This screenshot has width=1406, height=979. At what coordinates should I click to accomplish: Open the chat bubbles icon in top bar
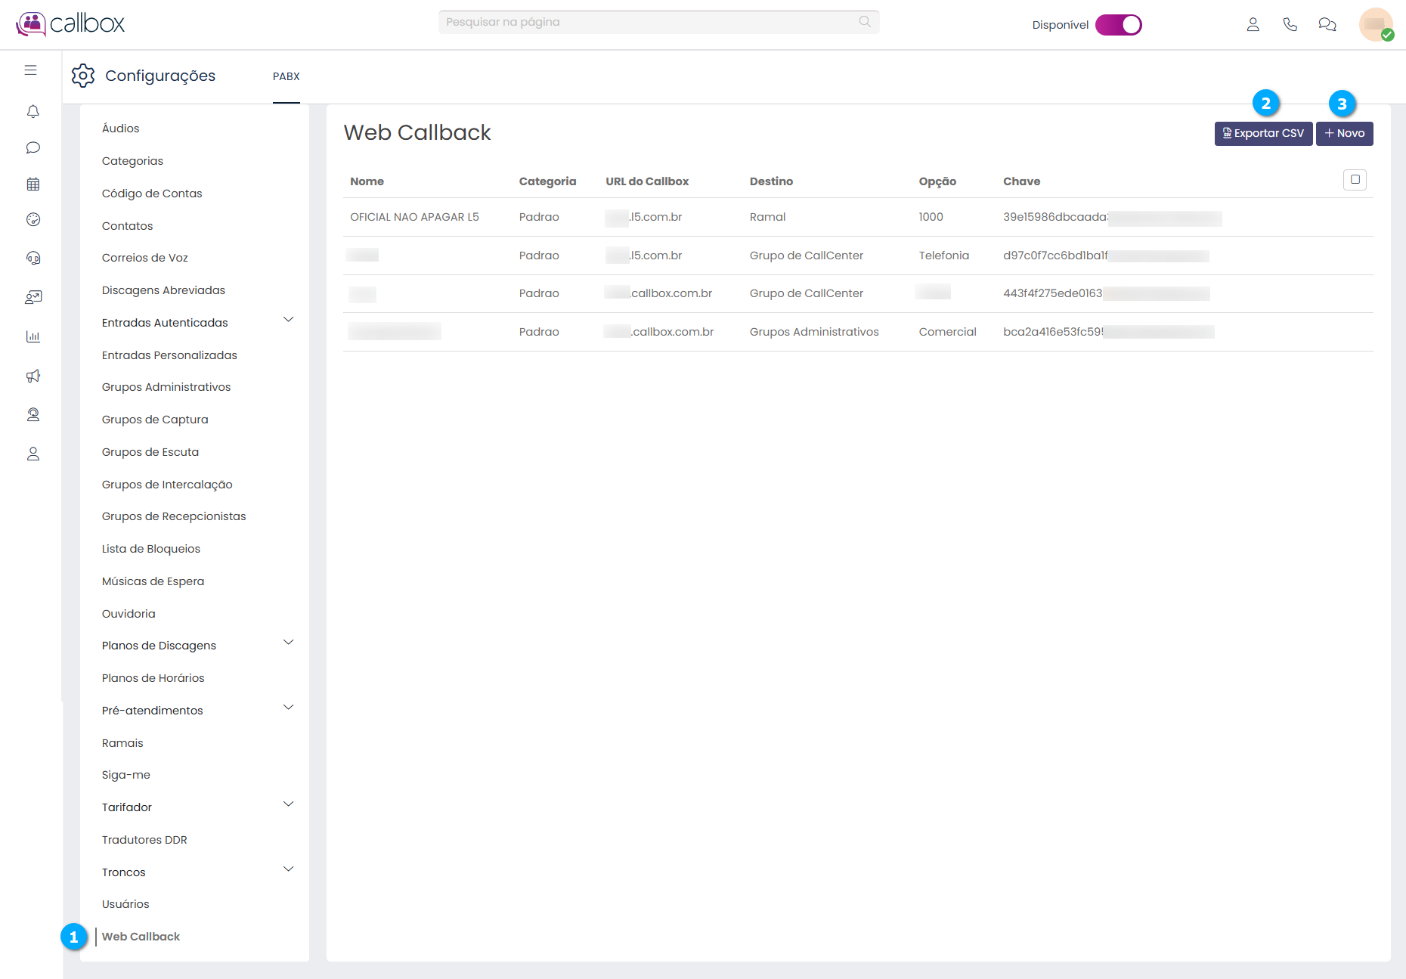tap(1327, 25)
